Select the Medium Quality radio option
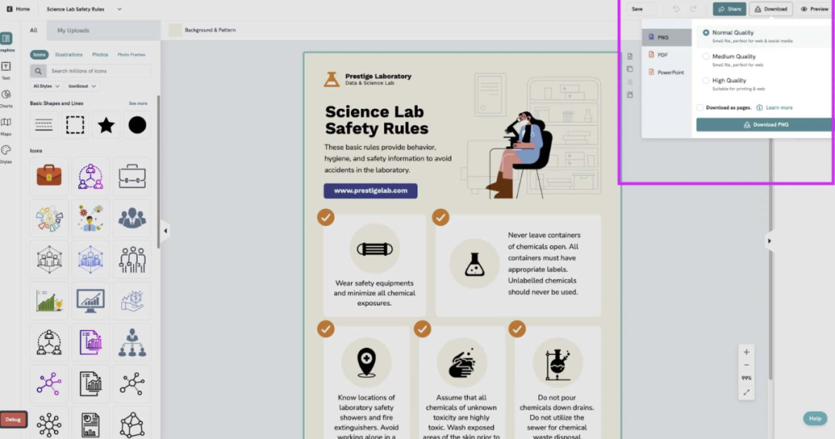This screenshot has width=835, height=439. click(706, 56)
